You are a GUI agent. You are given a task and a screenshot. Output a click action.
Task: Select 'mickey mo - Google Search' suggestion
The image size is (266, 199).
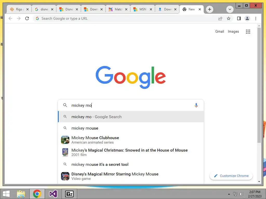(x=131, y=117)
